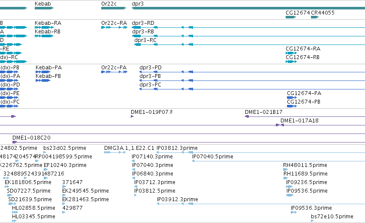Select the CR44055 gene arrow
365x223 pixels.
(x=315, y=17)
